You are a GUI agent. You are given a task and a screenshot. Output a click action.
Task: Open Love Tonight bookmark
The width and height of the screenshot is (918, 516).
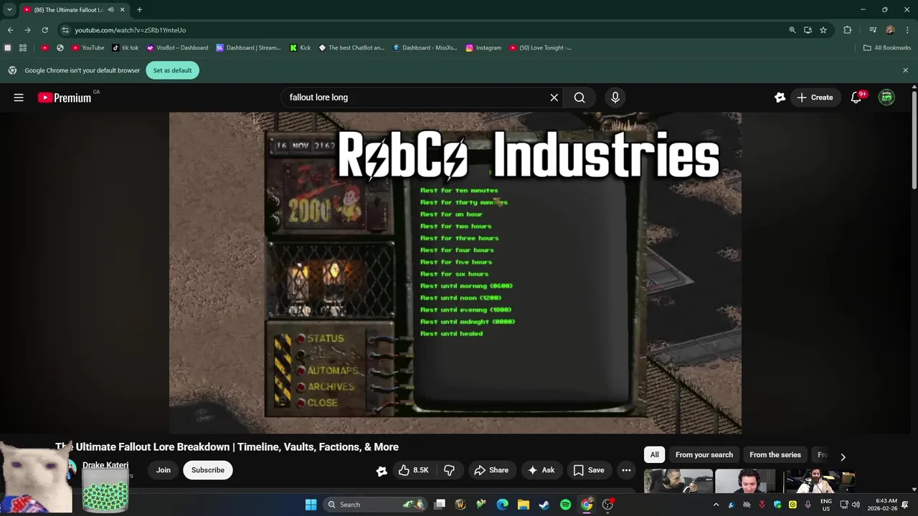[x=541, y=48]
